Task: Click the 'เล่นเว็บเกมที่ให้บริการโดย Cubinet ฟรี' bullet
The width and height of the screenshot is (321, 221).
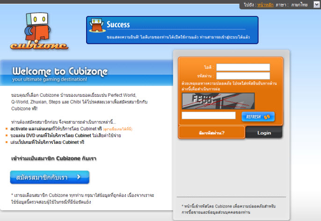Action: [47, 142]
